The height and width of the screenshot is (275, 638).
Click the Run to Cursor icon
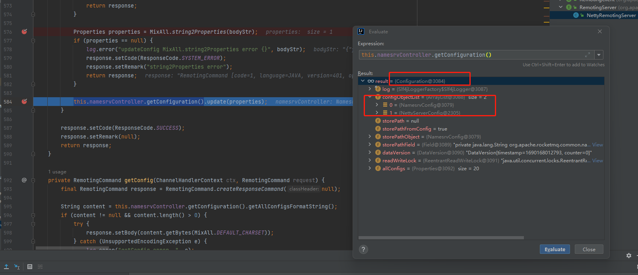coord(17,267)
